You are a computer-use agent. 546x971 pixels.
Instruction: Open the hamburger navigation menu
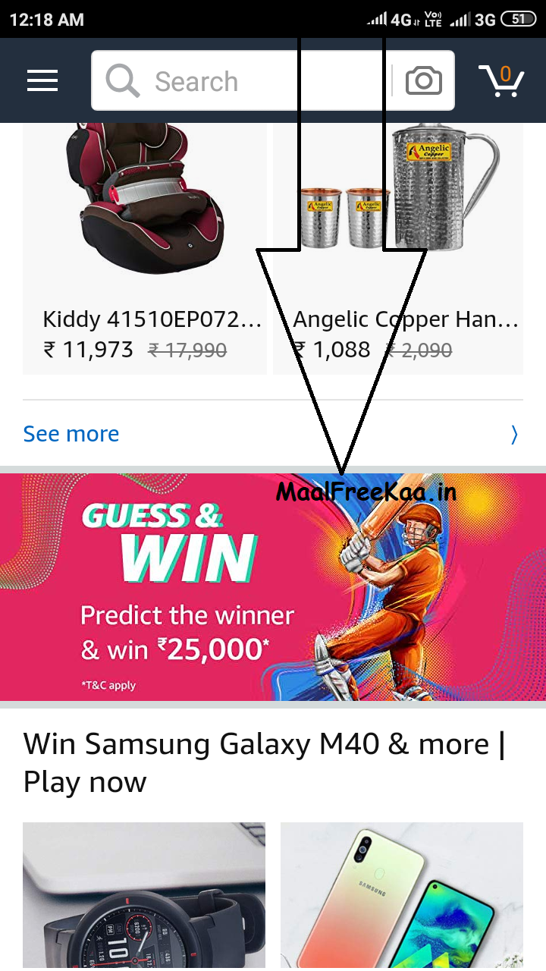pyautogui.click(x=42, y=80)
